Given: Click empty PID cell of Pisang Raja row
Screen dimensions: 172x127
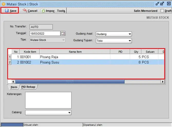Looking at the screenshot, I should click(x=120, y=57).
